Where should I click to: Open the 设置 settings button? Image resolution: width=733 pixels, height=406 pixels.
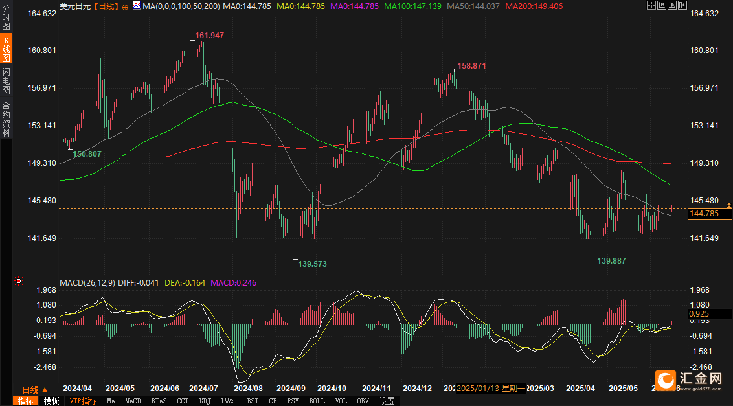tap(387, 401)
